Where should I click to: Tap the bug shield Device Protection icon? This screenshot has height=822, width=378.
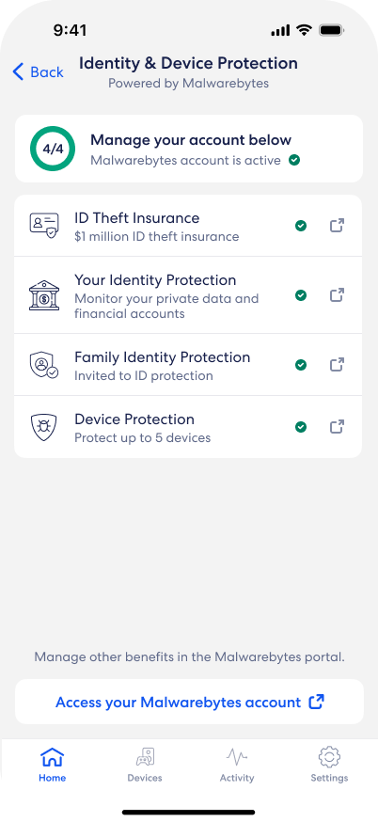coord(44,427)
